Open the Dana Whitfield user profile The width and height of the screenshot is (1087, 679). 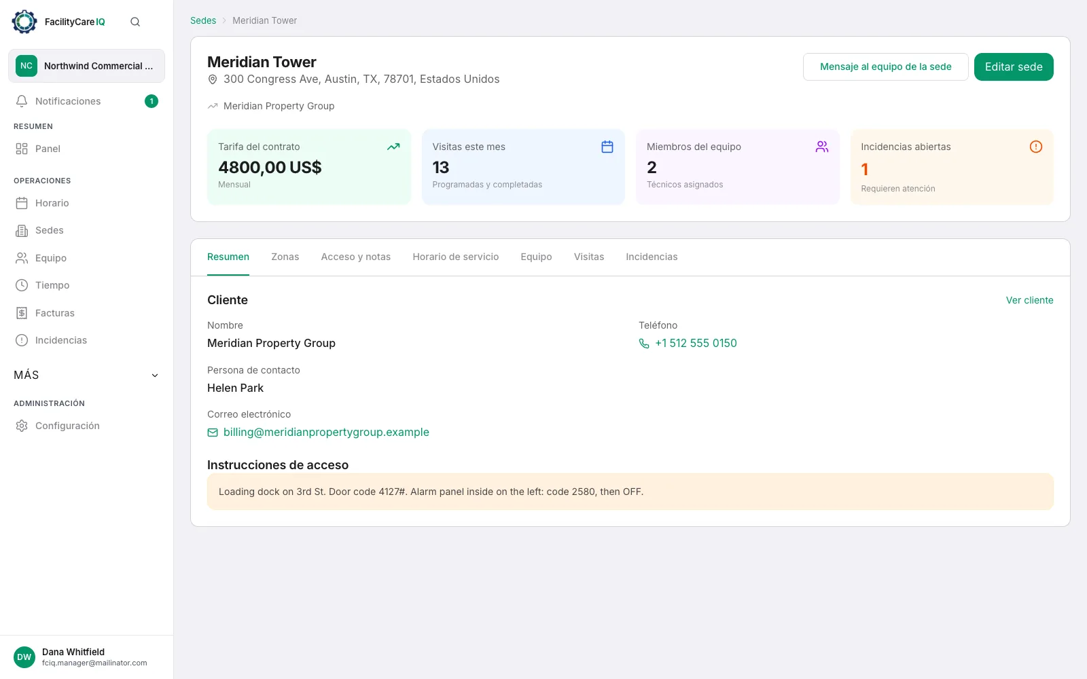click(x=86, y=657)
